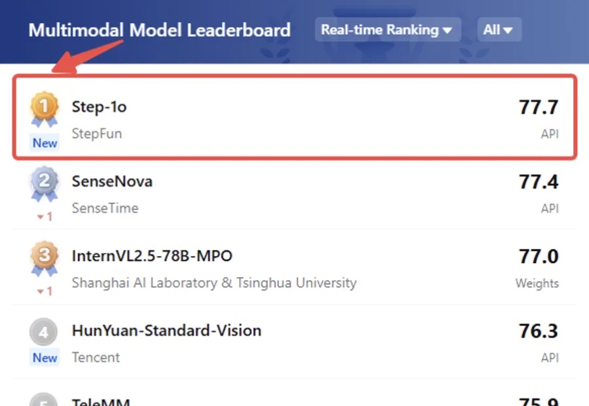The width and height of the screenshot is (589, 406).
Task: Click the bronze rank 3 medal icon
Action: point(45,258)
